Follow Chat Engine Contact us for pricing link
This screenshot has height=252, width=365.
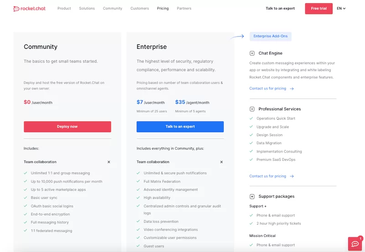pos(267,89)
